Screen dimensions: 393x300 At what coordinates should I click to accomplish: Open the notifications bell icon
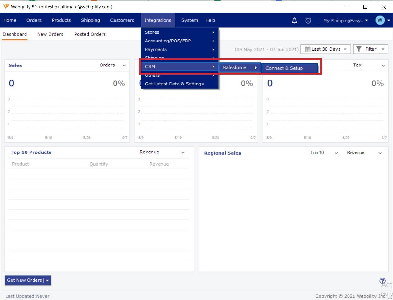(294, 21)
